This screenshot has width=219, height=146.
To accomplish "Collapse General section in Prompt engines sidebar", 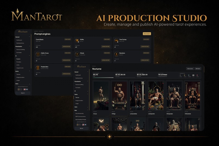I will (x=29, y=37).
